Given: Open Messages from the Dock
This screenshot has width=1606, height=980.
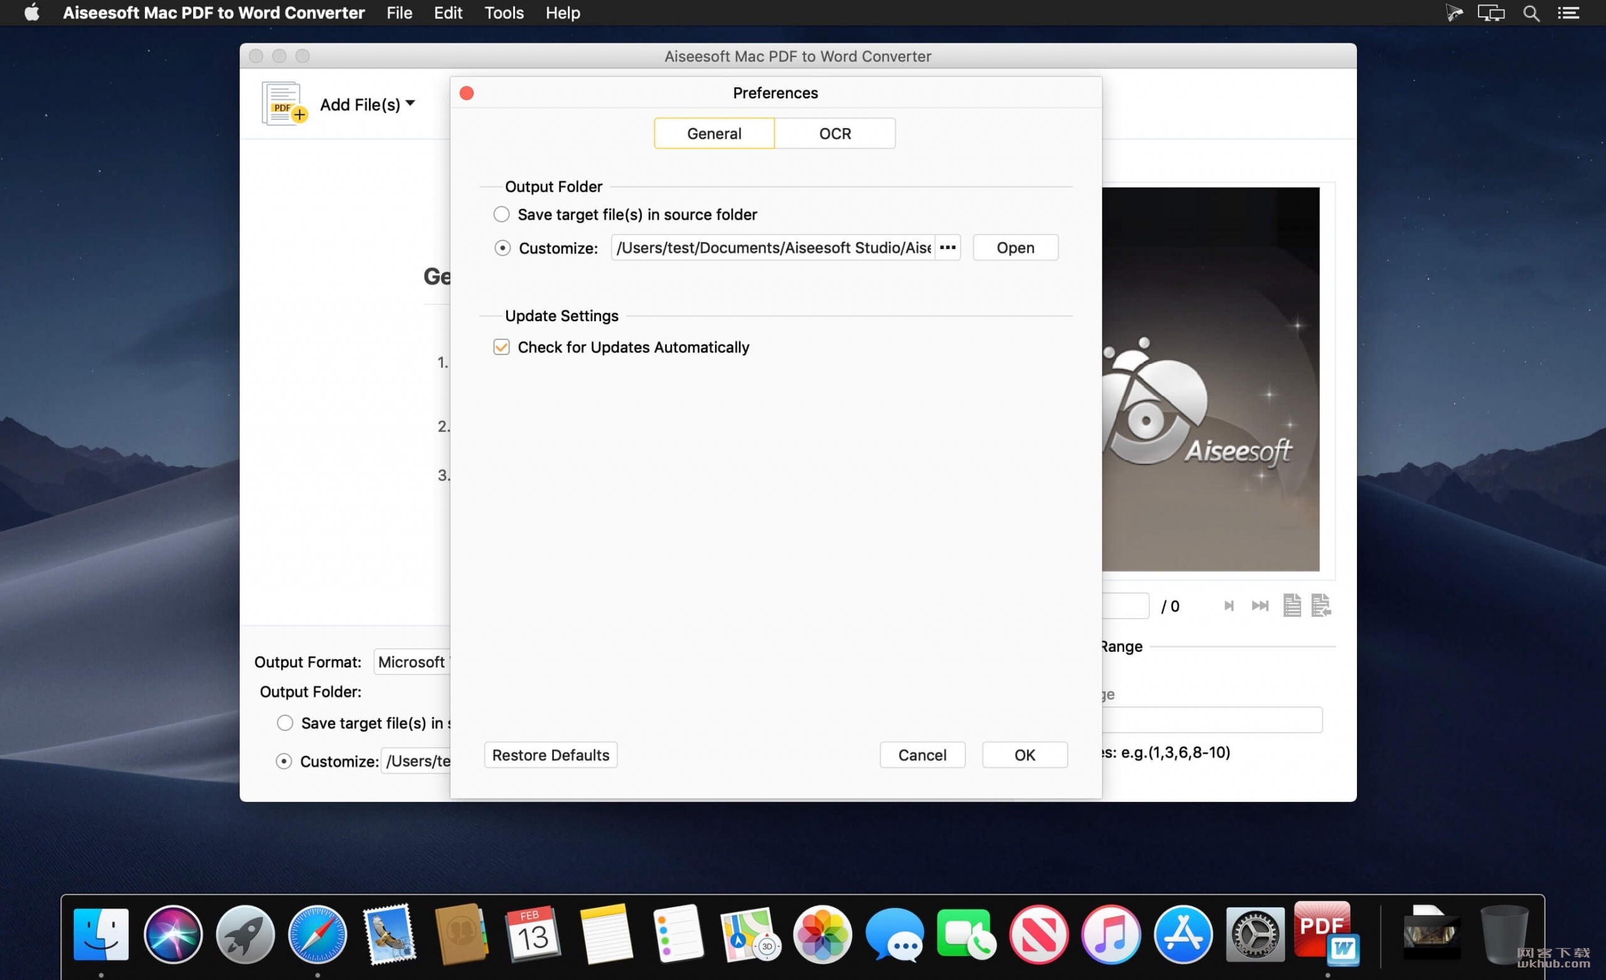Looking at the screenshot, I should click(x=894, y=934).
